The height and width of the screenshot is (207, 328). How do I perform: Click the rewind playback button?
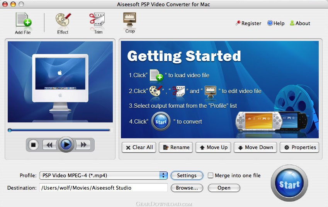pyautogui.click(x=49, y=145)
